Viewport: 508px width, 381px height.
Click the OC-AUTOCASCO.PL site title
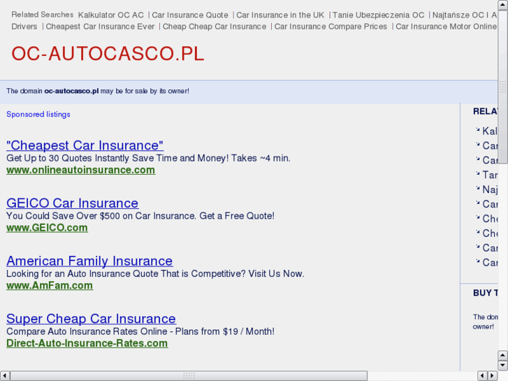[x=108, y=54]
